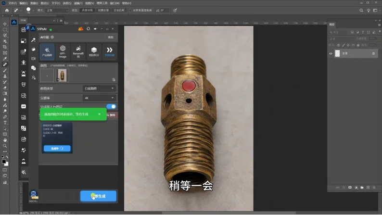The height and width of the screenshot is (215, 382).
Task: Select the Zoom tool in left toolbar
Action: tap(5, 146)
